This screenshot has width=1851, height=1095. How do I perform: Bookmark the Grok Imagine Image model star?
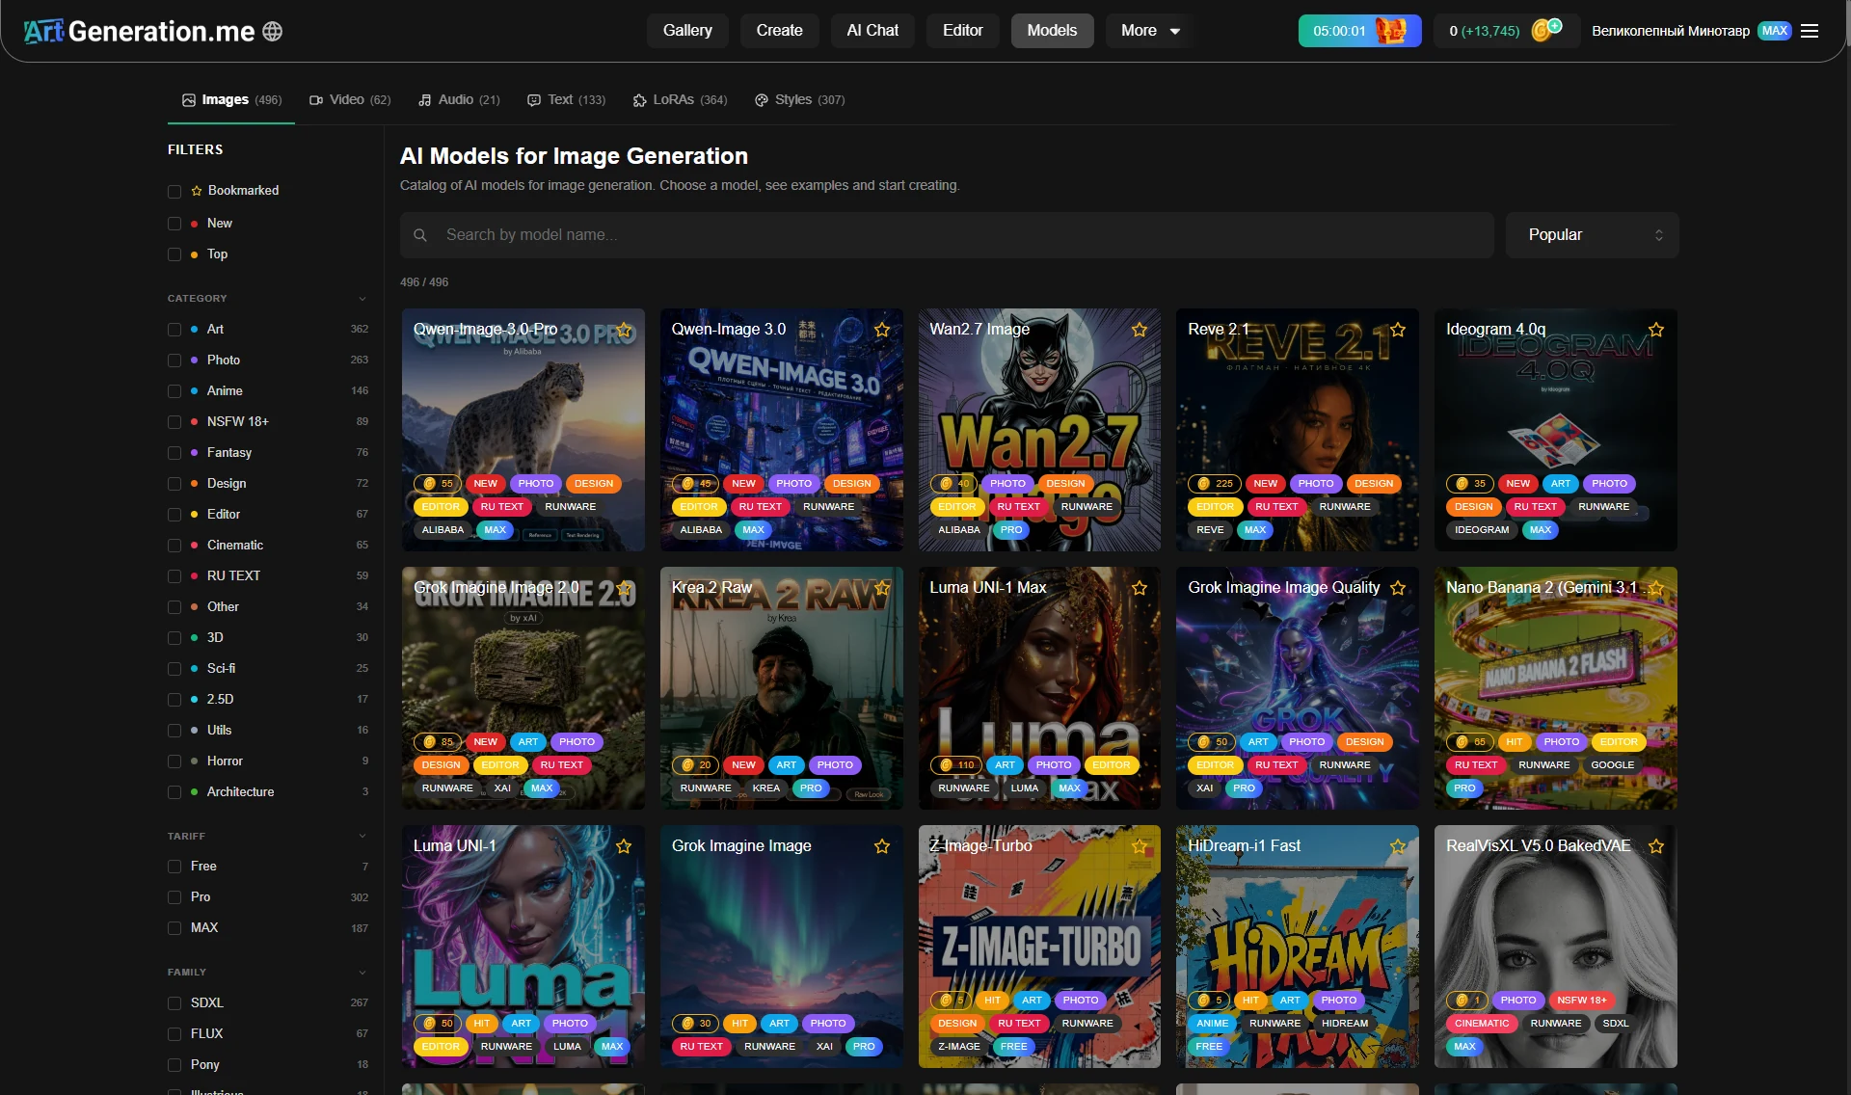(x=882, y=846)
